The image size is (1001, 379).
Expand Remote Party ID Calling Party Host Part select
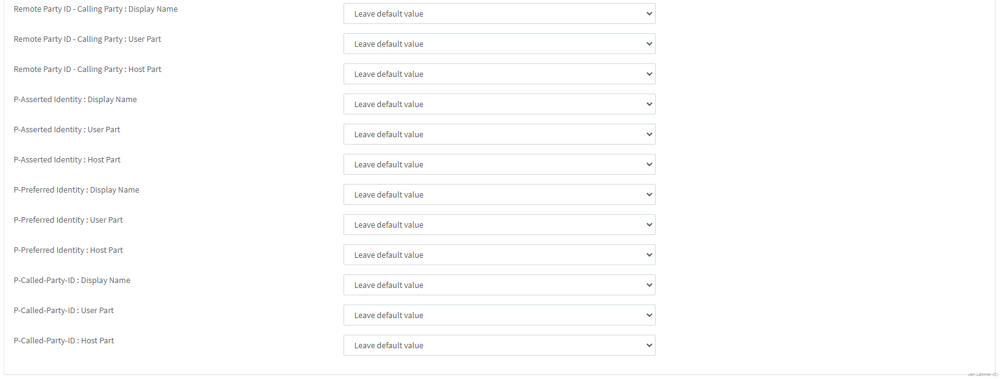pyautogui.click(x=499, y=74)
